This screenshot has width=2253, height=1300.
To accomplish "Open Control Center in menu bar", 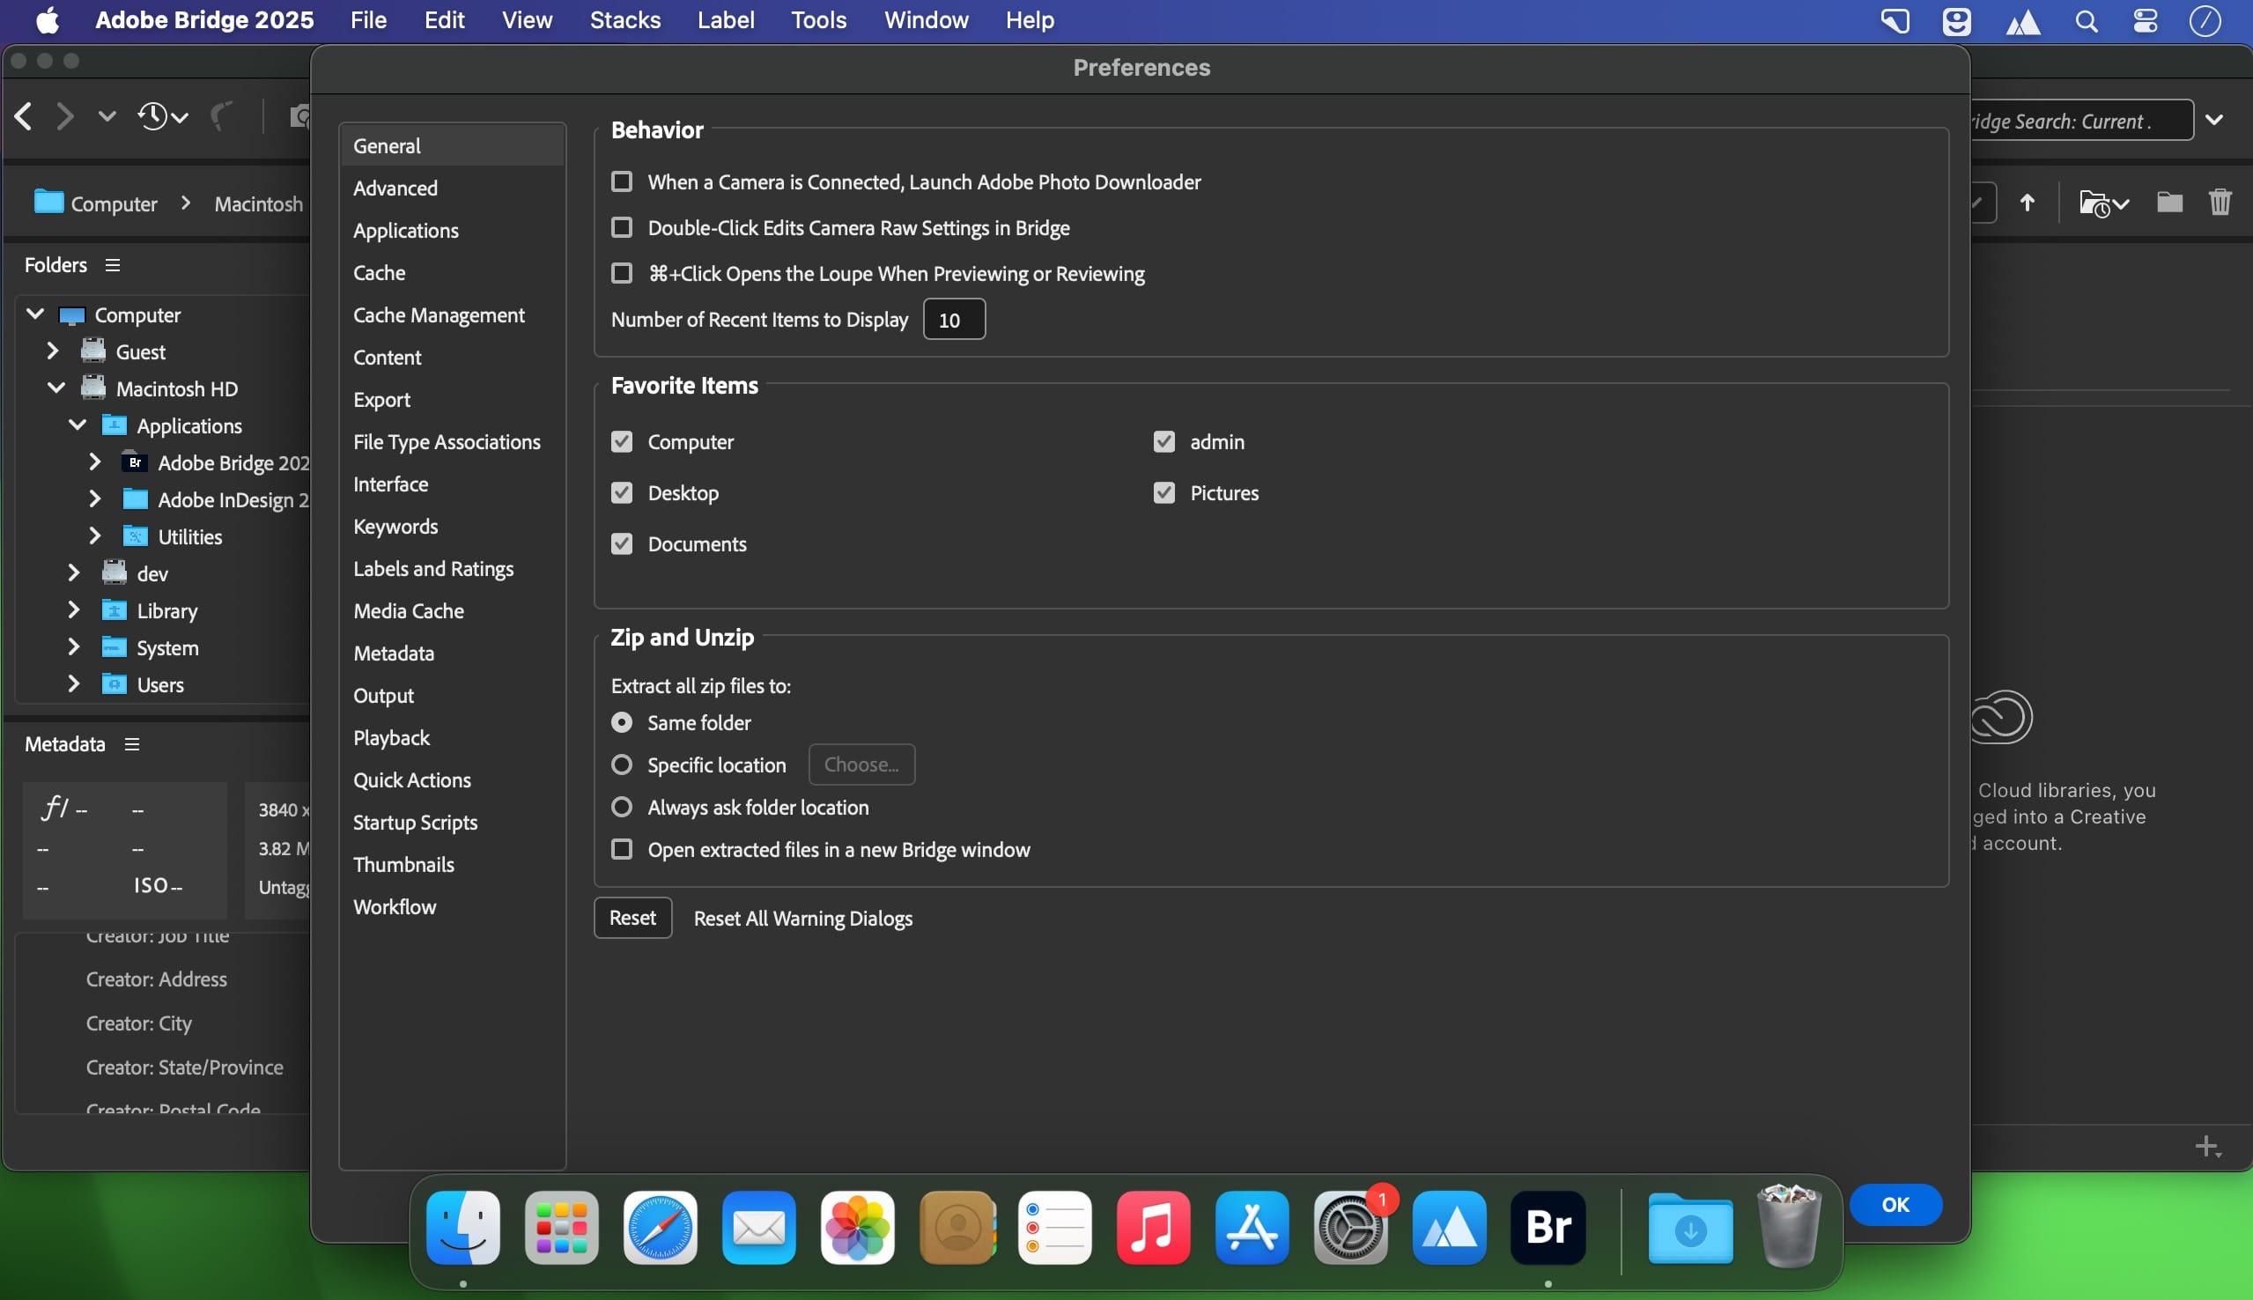I will pos(2146,20).
